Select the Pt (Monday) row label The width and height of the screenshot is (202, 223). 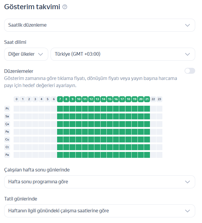(7, 109)
